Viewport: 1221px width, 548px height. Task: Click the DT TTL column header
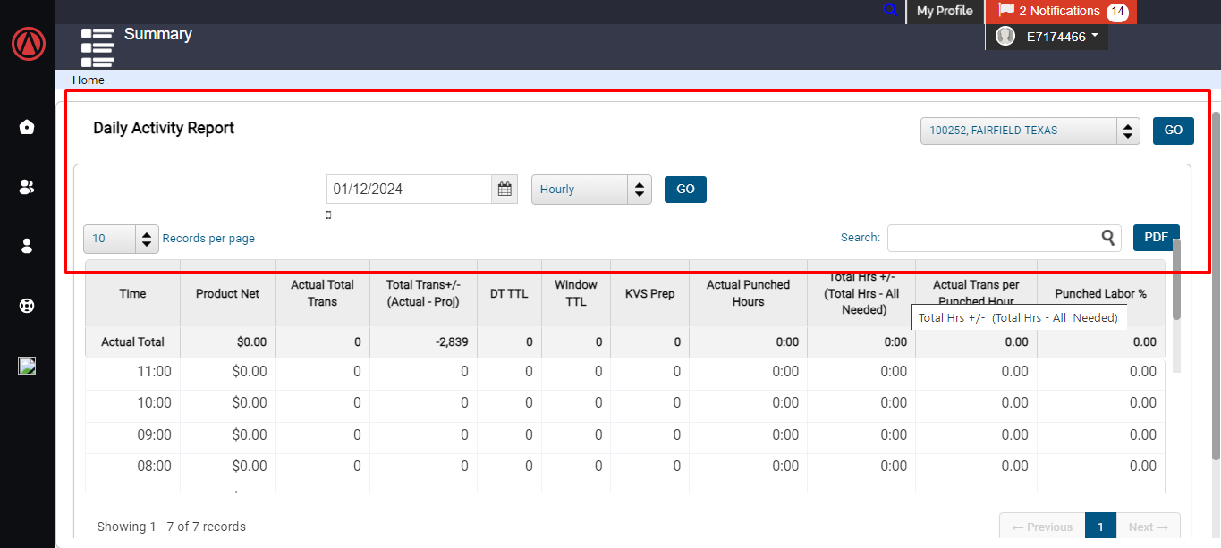[509, 293]
